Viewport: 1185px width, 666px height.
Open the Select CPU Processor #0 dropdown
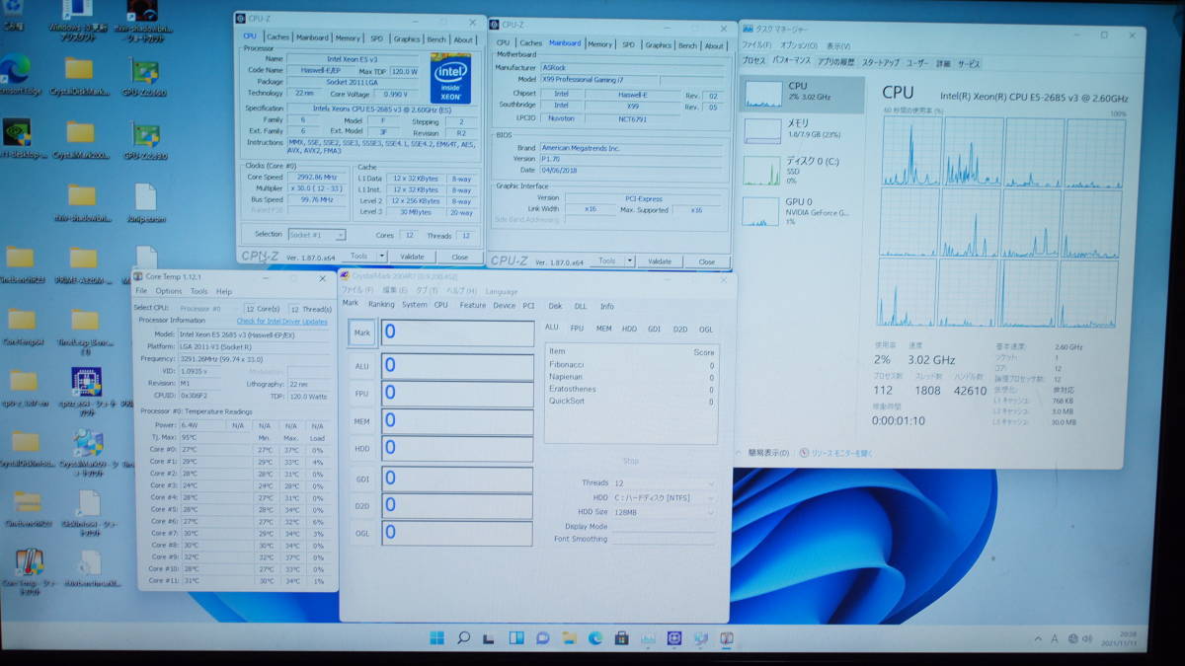(x=209, y=309)
